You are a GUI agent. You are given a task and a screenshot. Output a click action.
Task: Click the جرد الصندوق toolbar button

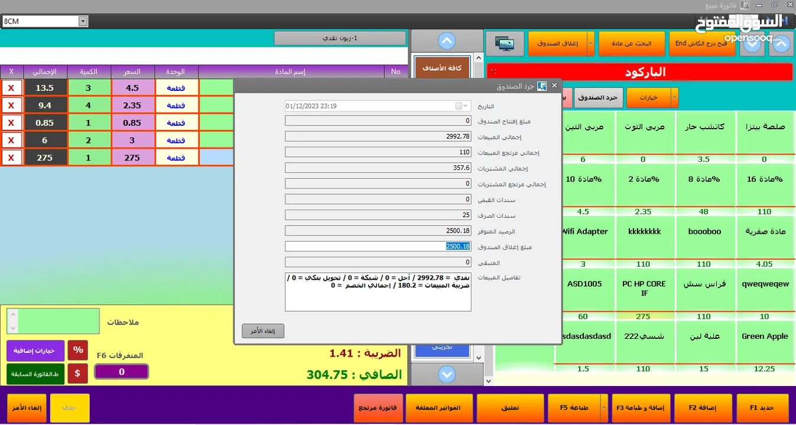coord(597,97)
